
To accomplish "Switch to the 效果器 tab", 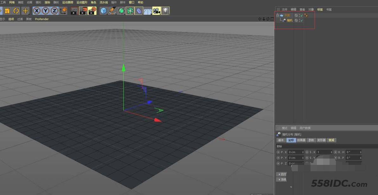I will [301, 140].
